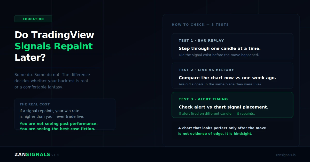310x162 pixels.
Task: Click 'is higher than you'll ever trade live.' line
Action: pyautogui.click(x=52, y=116)
